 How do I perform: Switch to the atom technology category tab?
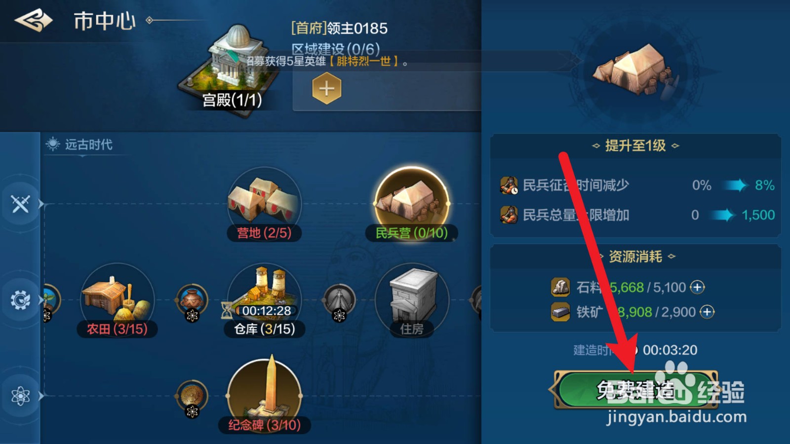[x=20, y=396]
